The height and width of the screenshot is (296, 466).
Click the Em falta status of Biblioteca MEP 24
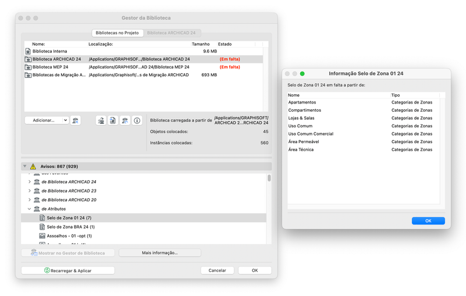(230, 67)
